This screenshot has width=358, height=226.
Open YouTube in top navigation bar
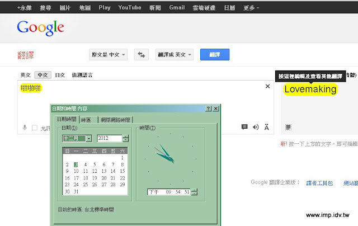130,8
